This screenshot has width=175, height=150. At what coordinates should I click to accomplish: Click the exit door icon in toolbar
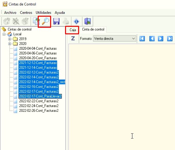tap(87, 21)
